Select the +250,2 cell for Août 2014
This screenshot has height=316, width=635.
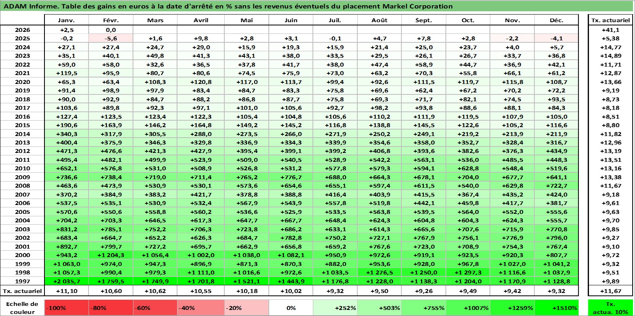click(380, 134)
